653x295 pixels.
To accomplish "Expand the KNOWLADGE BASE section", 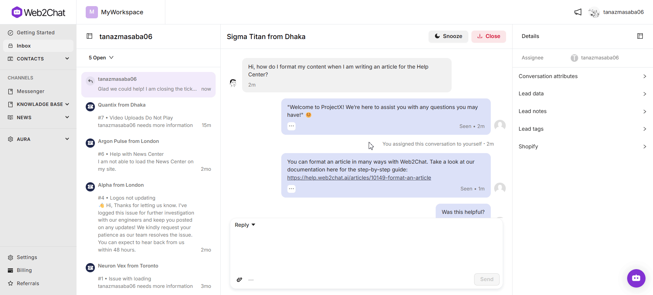I will click(38, 104).
